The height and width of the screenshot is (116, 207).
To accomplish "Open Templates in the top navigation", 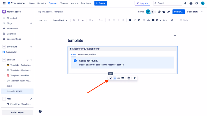I will click(86, 3).
